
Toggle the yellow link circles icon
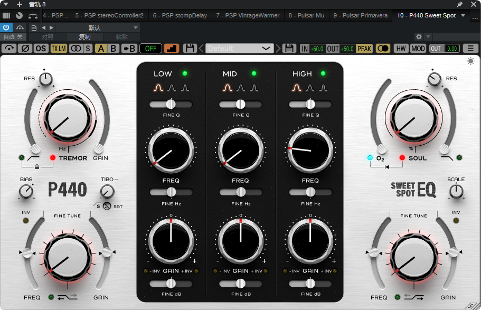click(383, 49)
